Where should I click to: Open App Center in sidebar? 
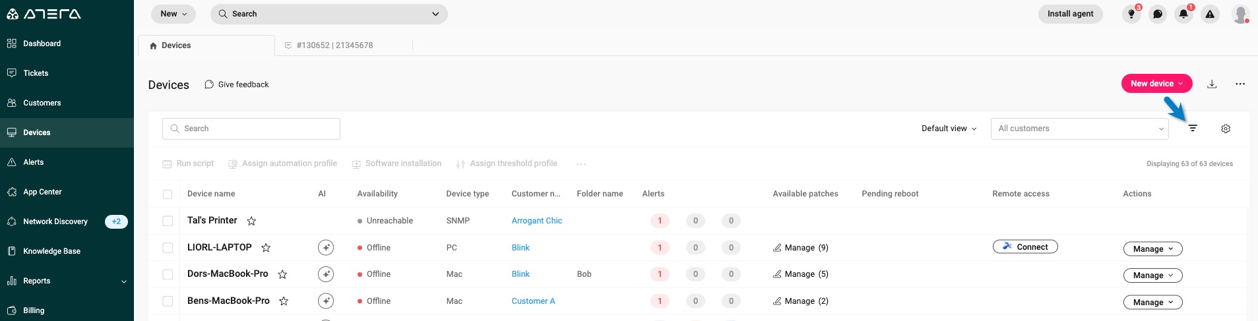(x=67, y=192)
